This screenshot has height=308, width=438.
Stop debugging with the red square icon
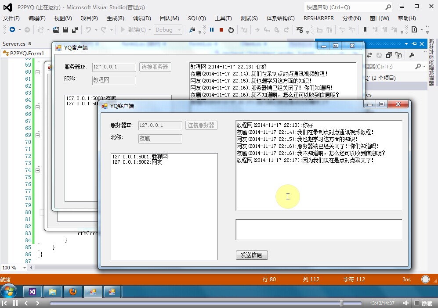[x=221, y=30]
